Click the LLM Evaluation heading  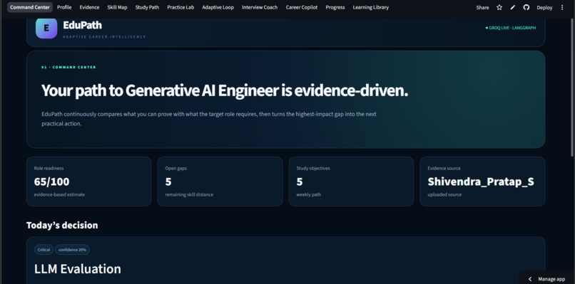click(x=77, y=269)
